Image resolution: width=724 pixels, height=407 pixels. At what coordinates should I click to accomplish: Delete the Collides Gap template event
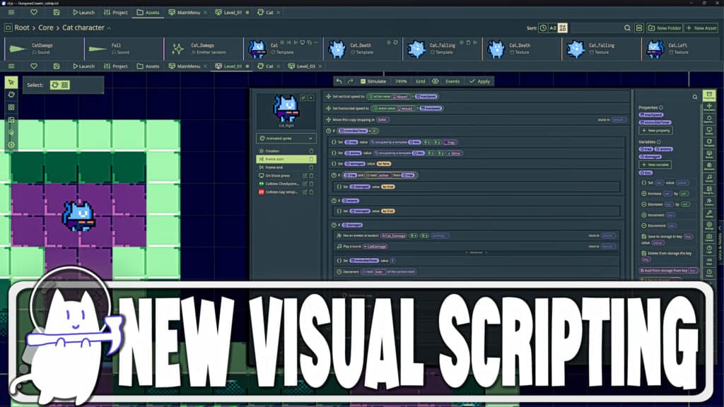pyautogui.click(x=311, y=192)
